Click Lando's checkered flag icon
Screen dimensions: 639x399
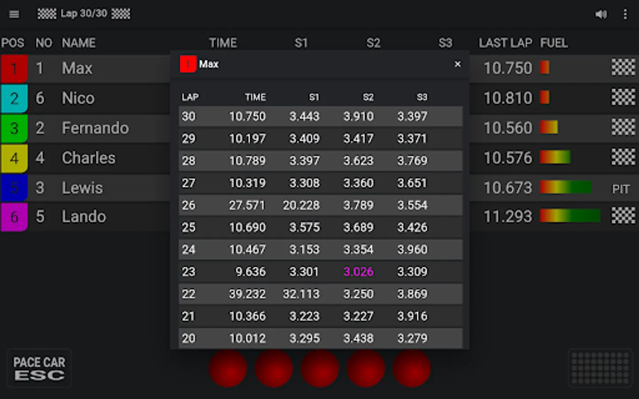[x=623, y=216]
